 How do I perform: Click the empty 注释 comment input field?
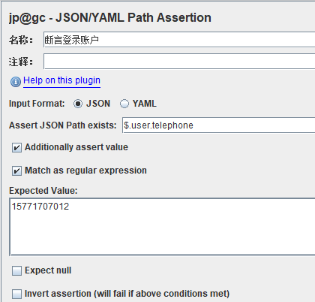coord(179,62)
